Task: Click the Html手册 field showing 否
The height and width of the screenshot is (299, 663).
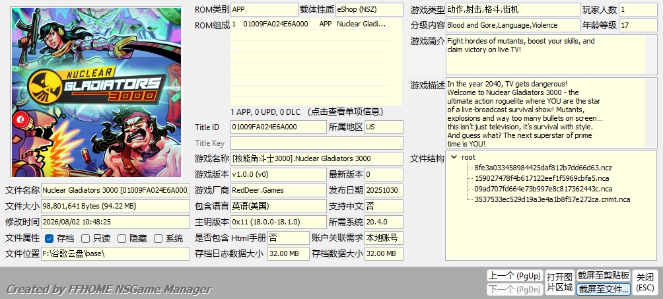Action: [x=289, y=238]
